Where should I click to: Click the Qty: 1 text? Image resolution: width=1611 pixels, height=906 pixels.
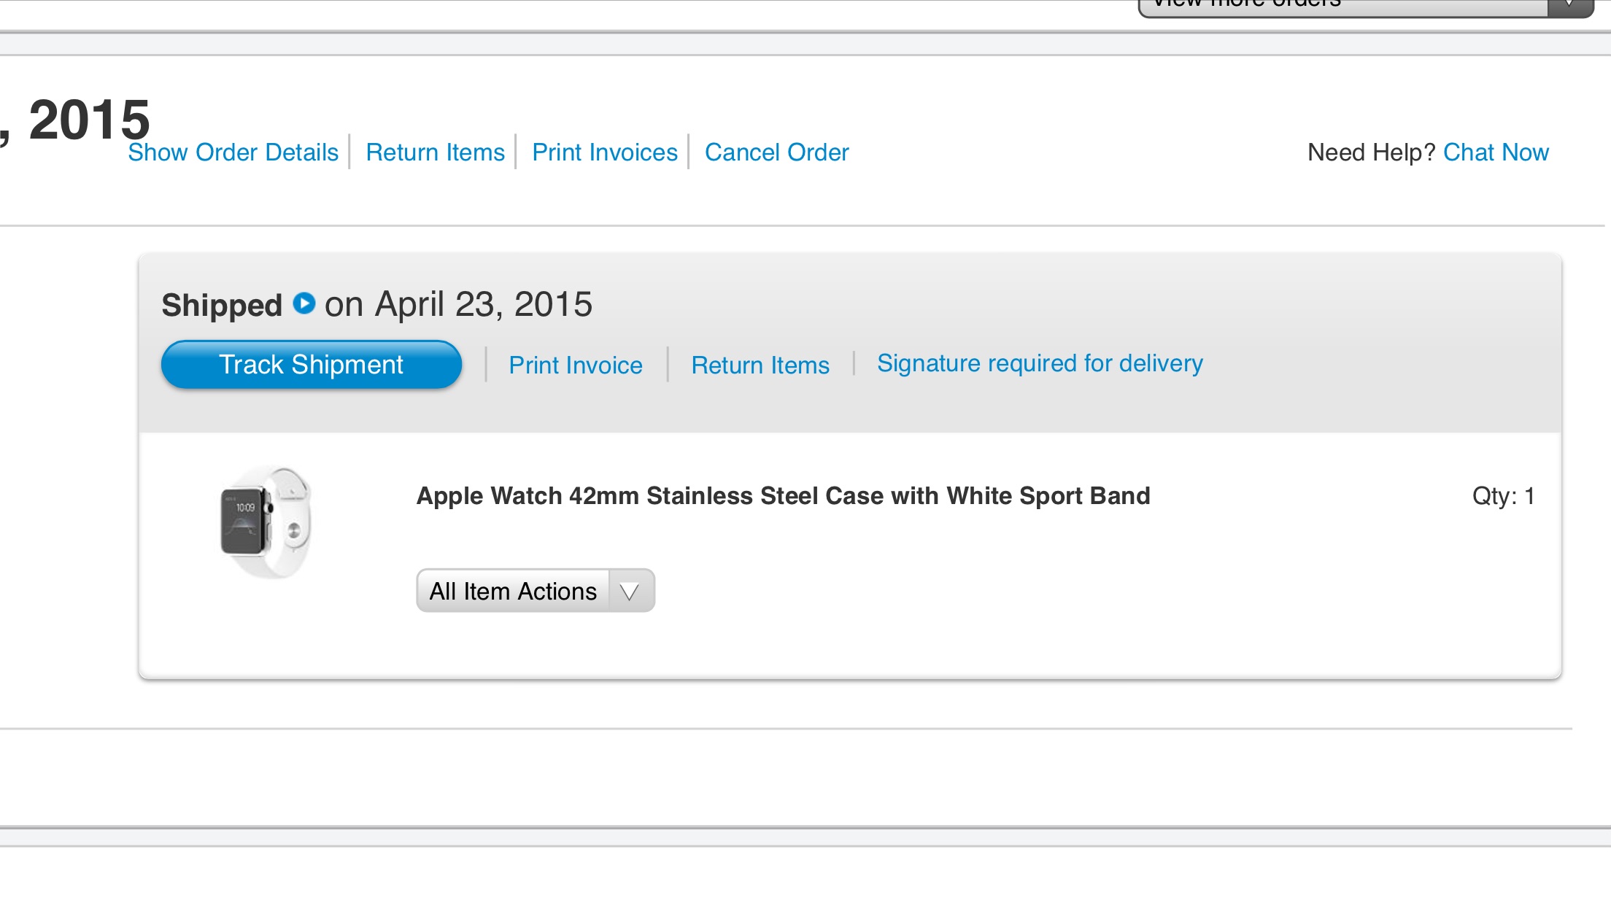(1503, 496)
